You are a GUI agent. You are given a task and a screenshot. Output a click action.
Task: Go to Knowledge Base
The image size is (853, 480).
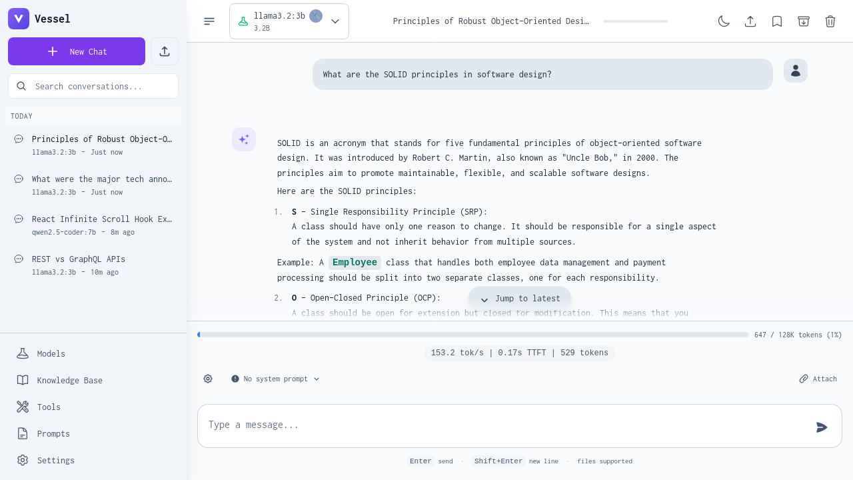point(69,380)
